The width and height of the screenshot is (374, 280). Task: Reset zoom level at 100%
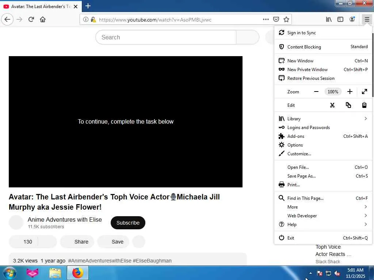tap(333, 92)
